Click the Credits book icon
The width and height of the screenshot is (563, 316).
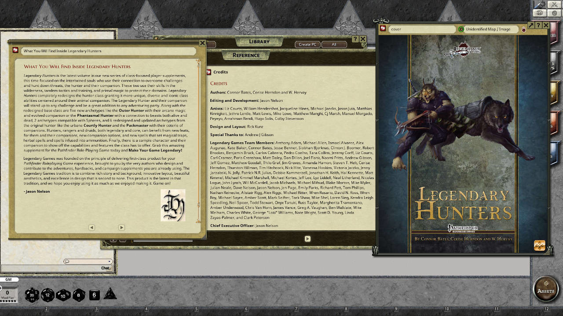coord(209,72)
